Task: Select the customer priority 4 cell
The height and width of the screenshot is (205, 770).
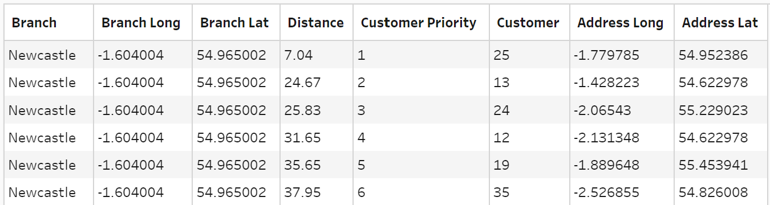Action: click(421, 138)
